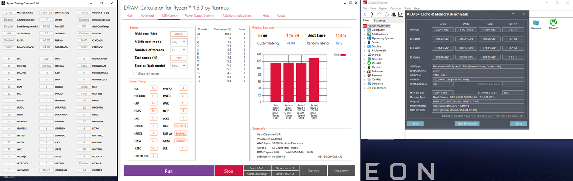Image resolution: width=573 pixels, height=181 pixels.
Task: Expand Network node in AIDA64 tree
Action: [x=364, y=59]
